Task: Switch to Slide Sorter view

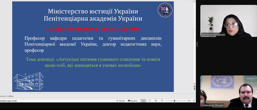Action: click(149, 101)
